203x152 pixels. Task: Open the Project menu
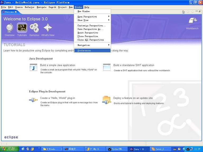62,7
